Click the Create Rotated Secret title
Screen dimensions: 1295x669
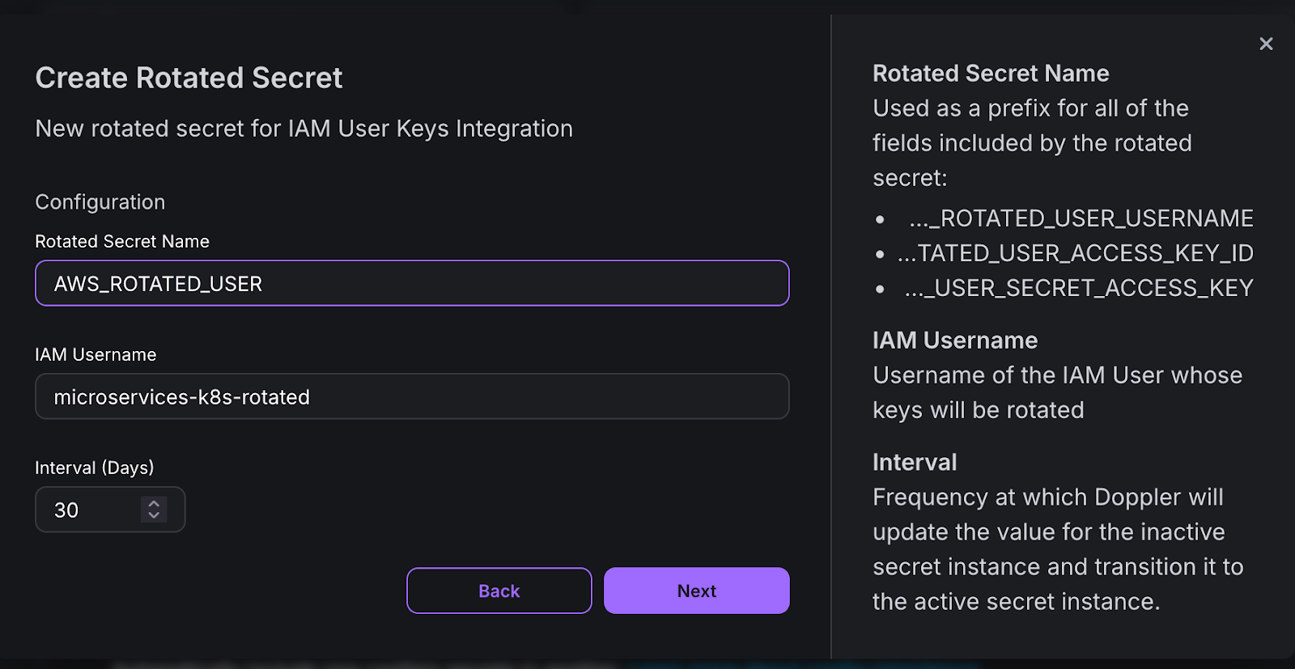coord(189,78)
